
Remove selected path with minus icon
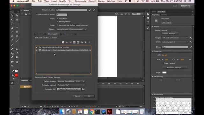coord(70,42)
